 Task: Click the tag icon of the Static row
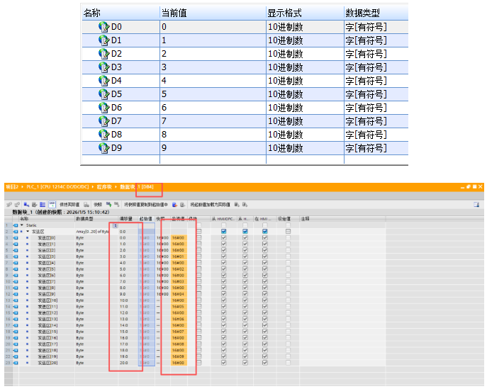[x=16, y=225]
